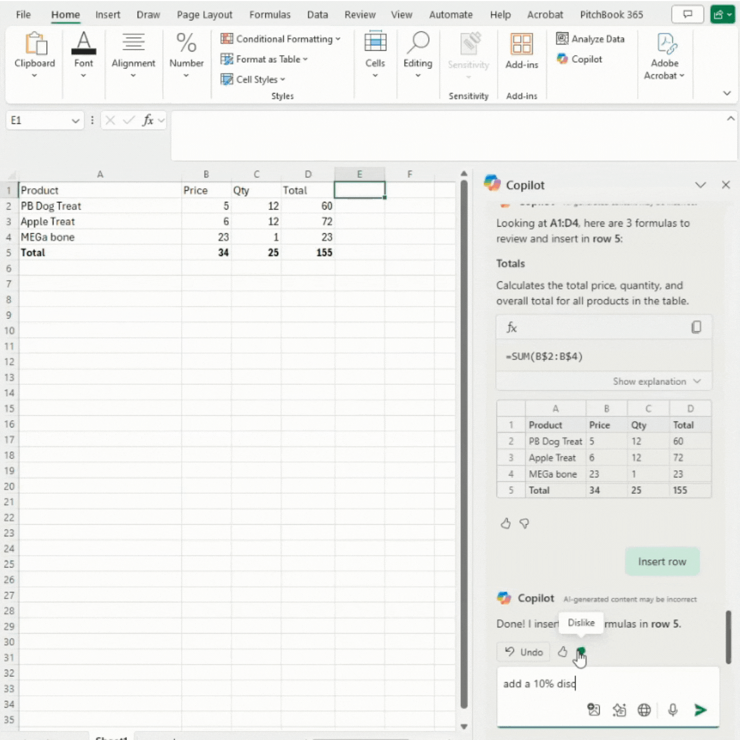Copy the SUM formula with copy icon
740x740 pixels.
coord(696,327)
